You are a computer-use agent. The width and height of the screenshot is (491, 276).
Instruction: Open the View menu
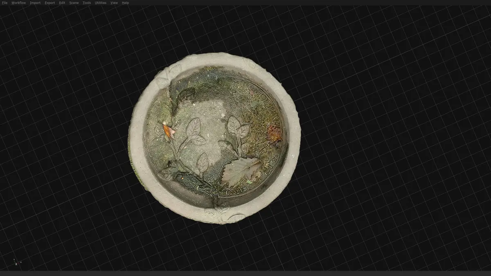click(114, 2)
